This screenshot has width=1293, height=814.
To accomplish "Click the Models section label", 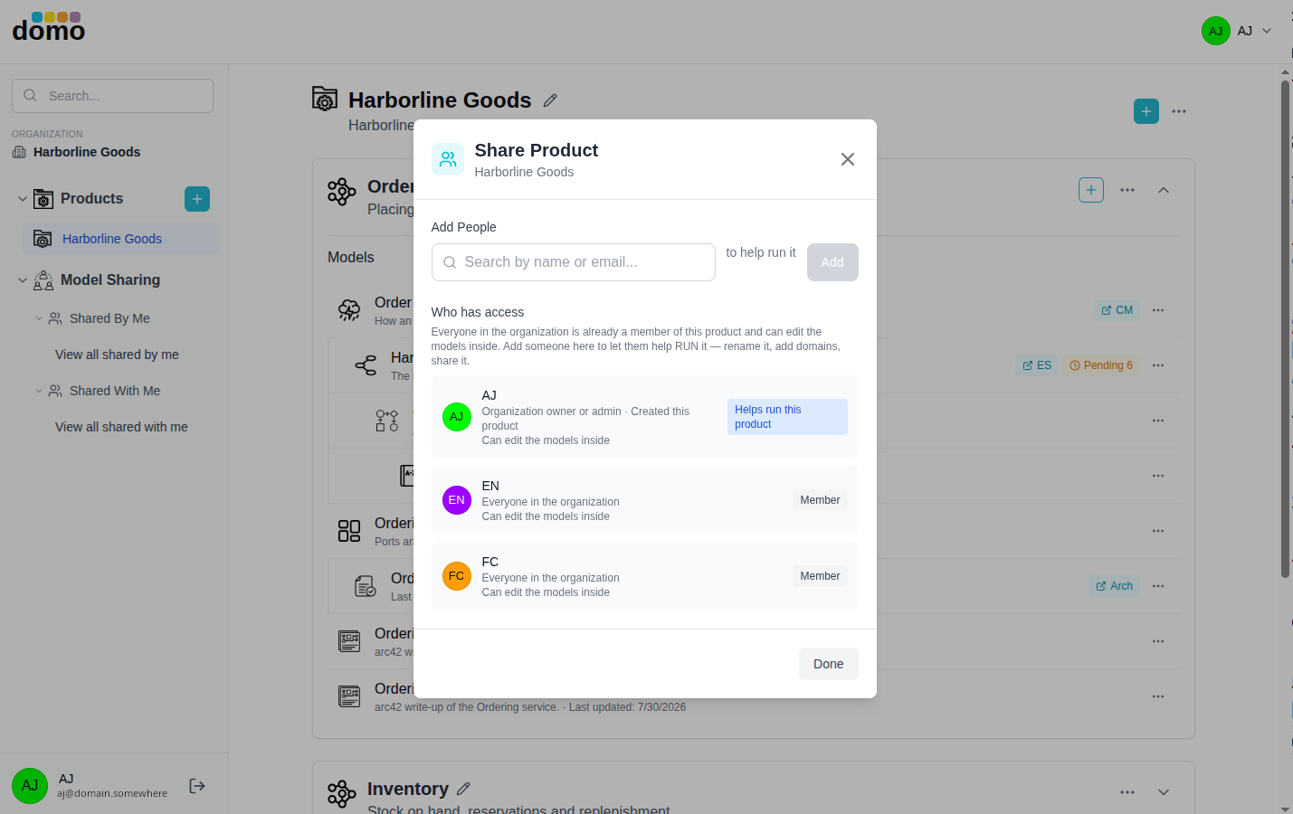I will coord(351,258).
